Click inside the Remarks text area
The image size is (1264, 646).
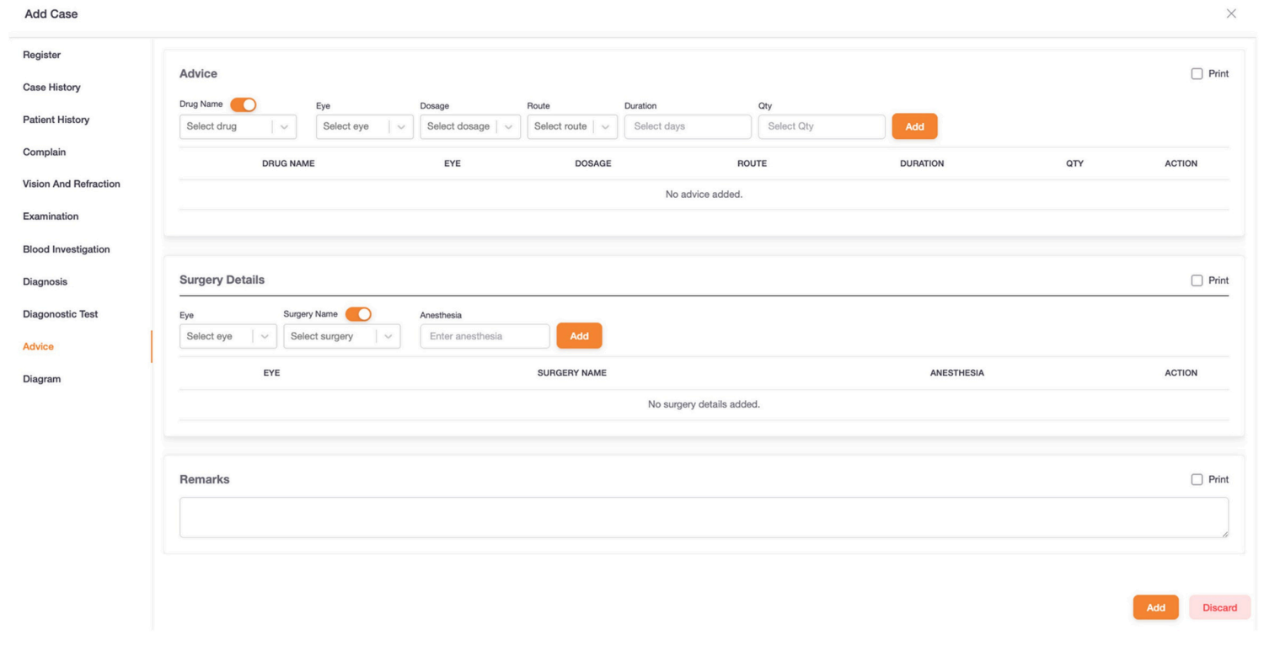[703, 517]
